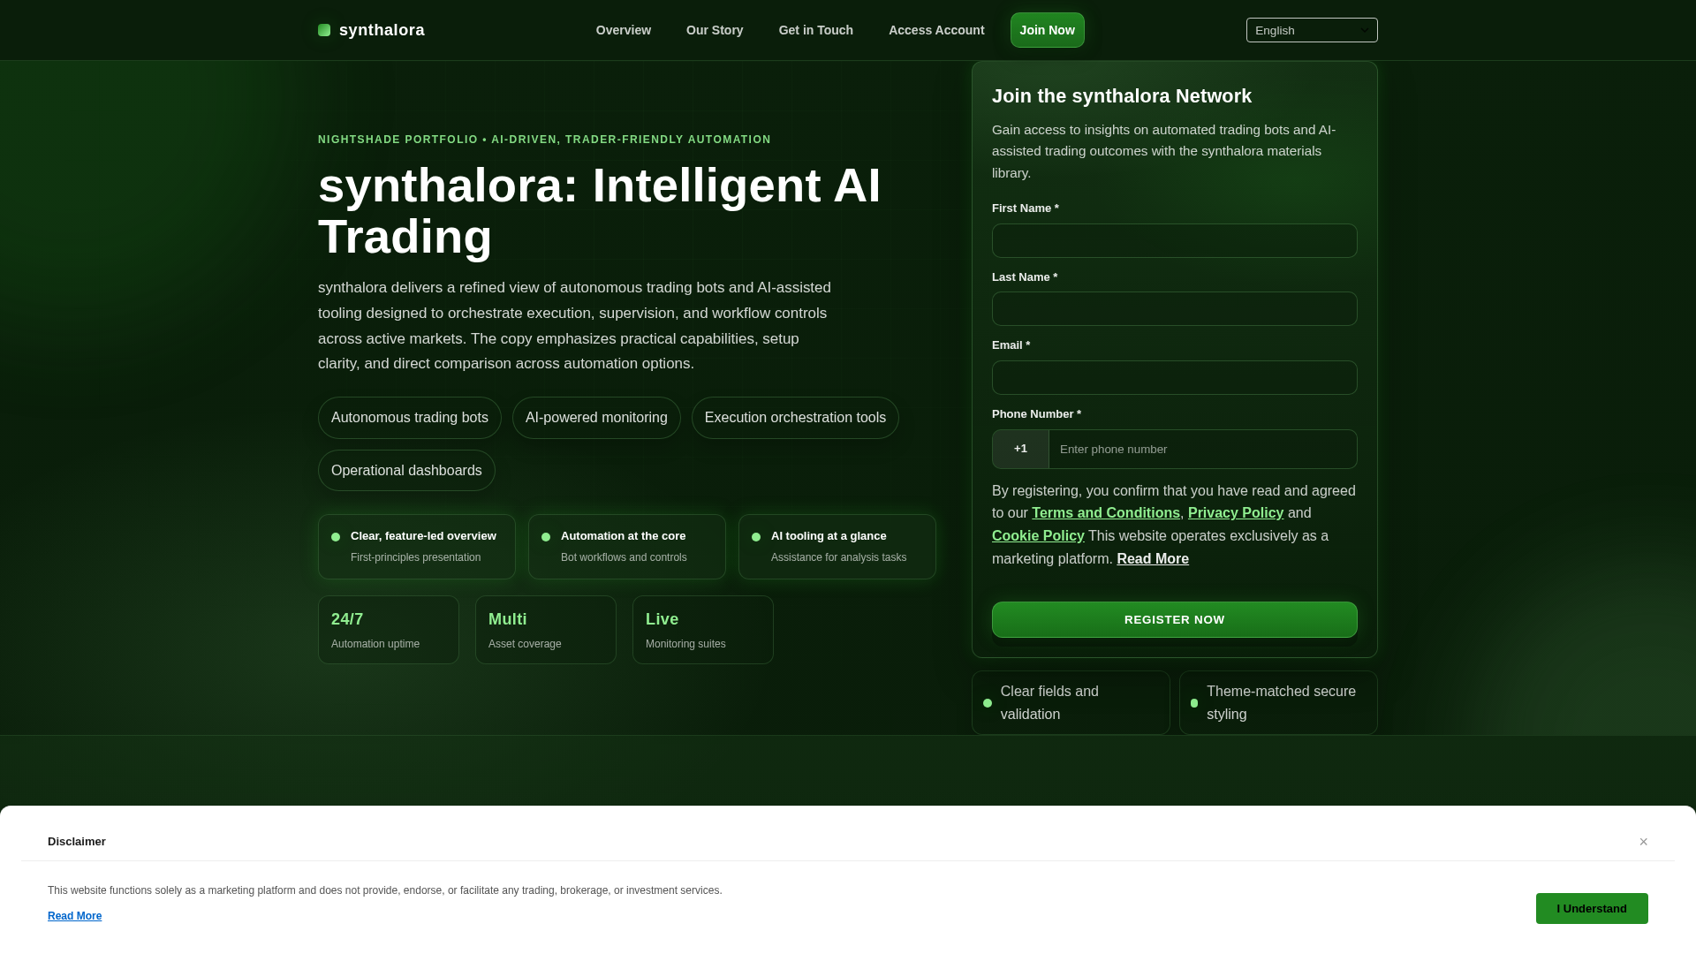
Task: Click Read More in disclaimer banner
Action: (74, 916)
